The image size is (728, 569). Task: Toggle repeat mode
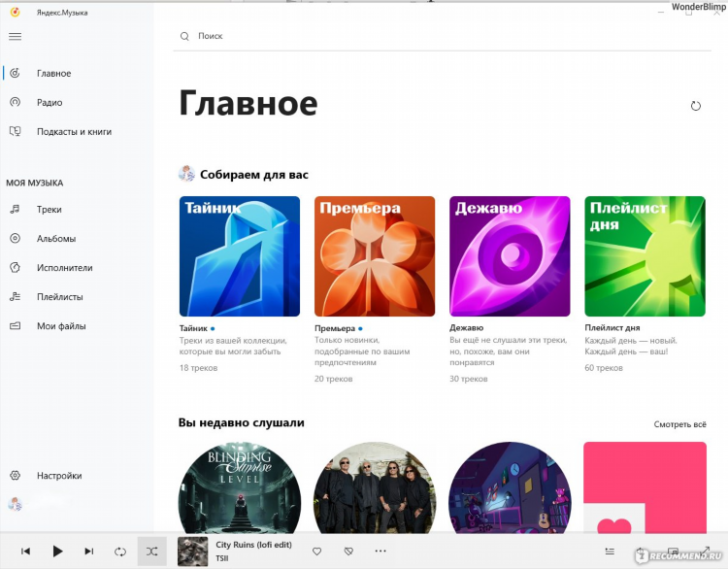(120, 552)
